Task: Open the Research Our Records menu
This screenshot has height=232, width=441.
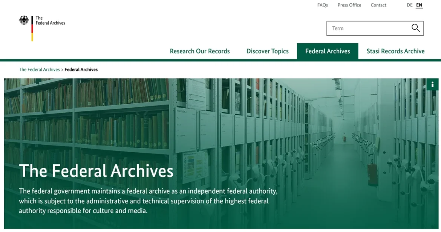Action: (x=199, y=51)
